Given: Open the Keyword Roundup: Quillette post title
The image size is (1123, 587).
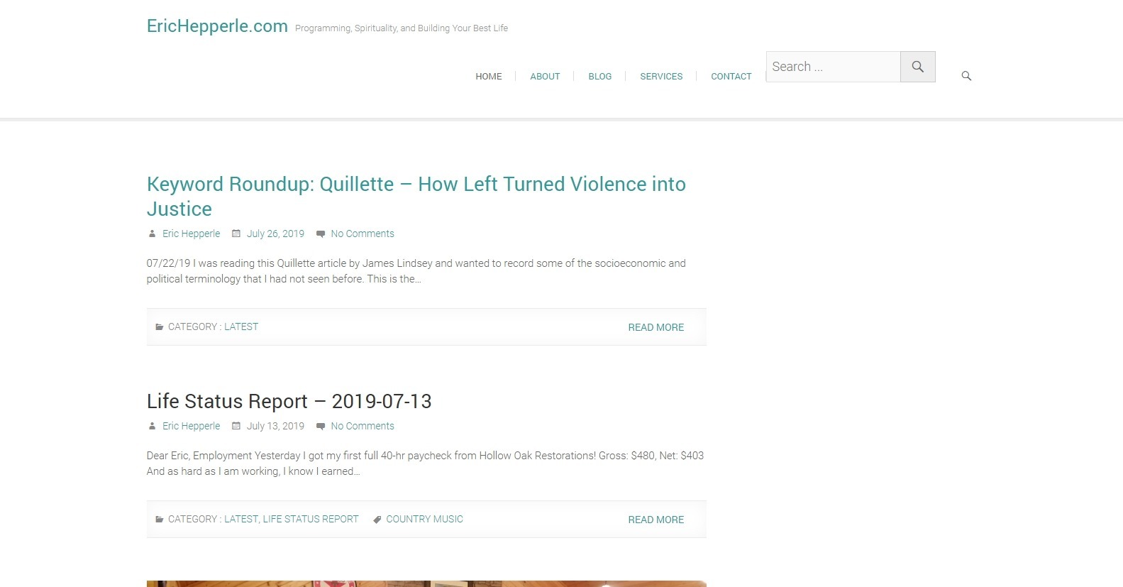Looking at the screenshot, I should tap(416, 197).
